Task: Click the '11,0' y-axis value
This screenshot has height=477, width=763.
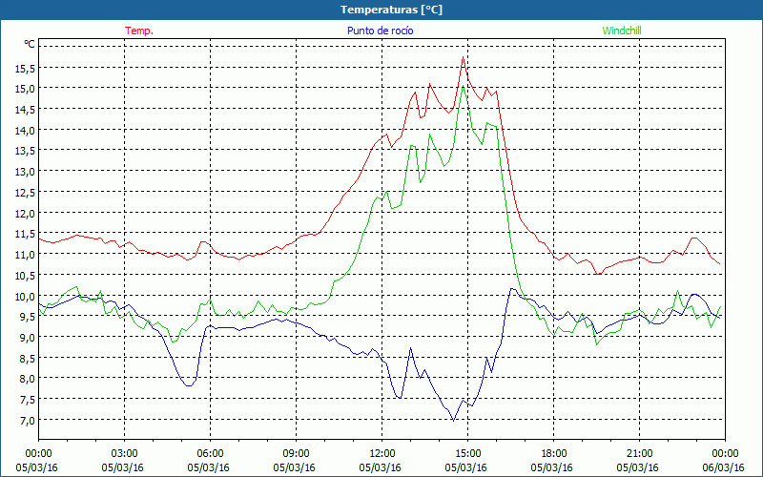Action: (26, 255)
